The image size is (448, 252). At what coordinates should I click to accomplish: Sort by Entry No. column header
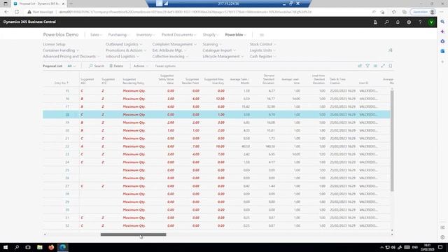click(x=62, y=83)
